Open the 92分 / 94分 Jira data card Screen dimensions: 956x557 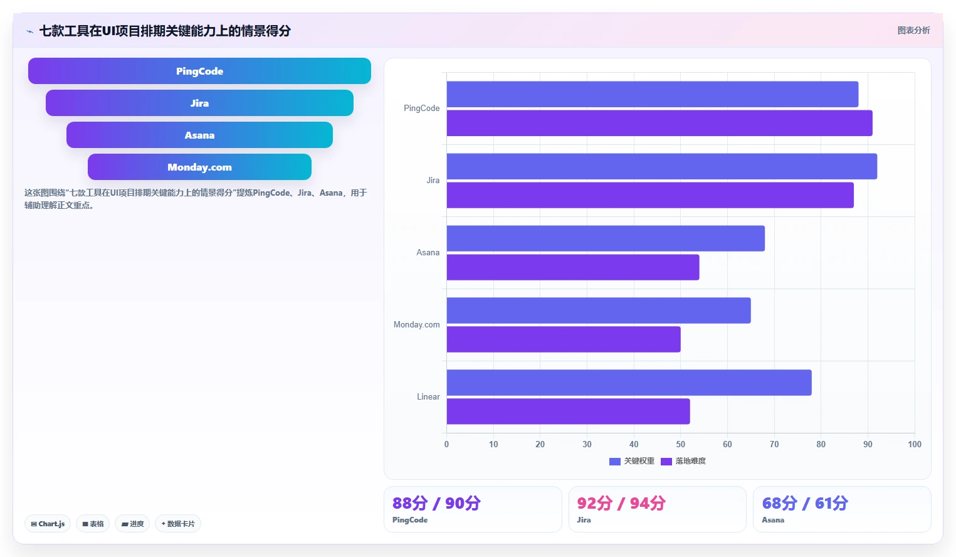pos(657,509)
